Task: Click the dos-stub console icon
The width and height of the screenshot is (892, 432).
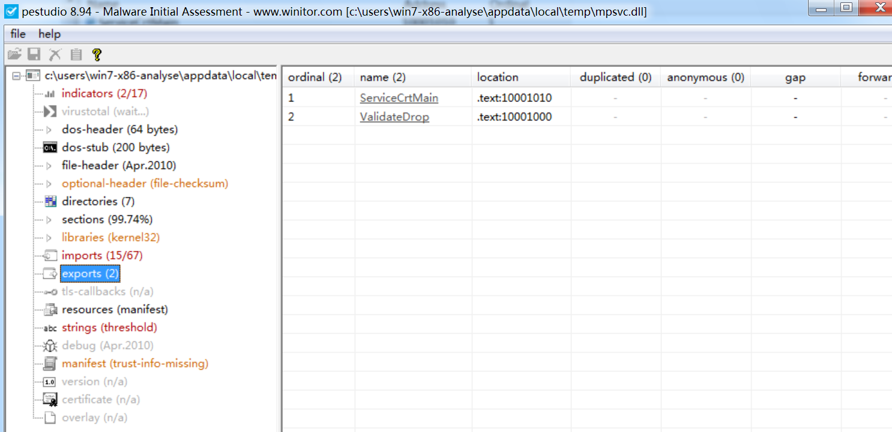Action: pos(50,148)
